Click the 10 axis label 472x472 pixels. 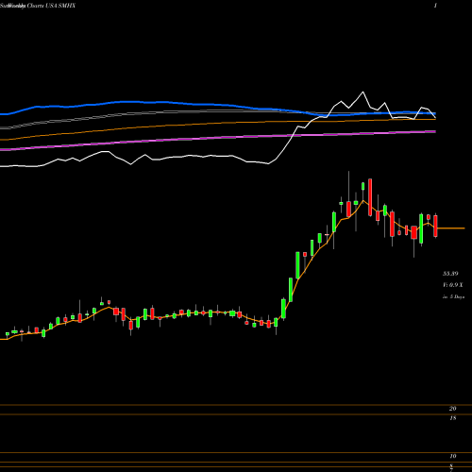(x=453, y=456)
